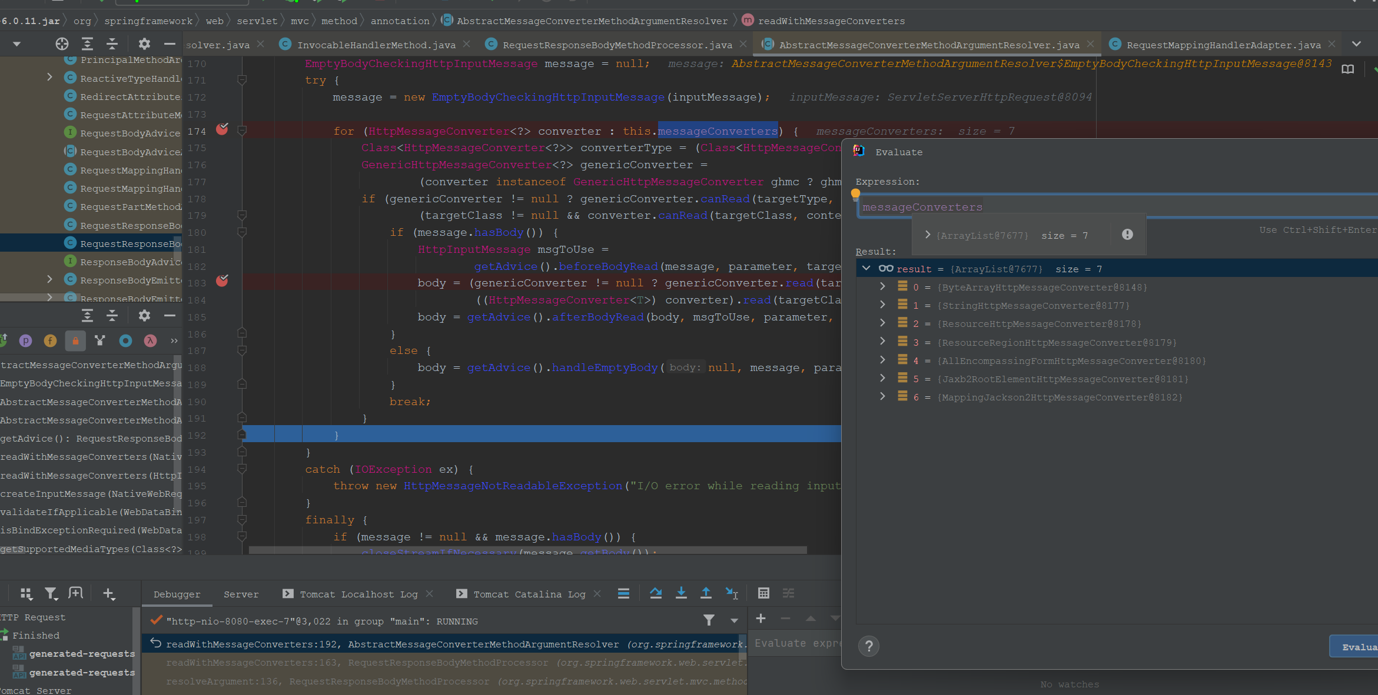Viewport: 1378px width, 695px height.
Task: Toggle the breakpoint on line 174
Action: (x=222, y=130)
